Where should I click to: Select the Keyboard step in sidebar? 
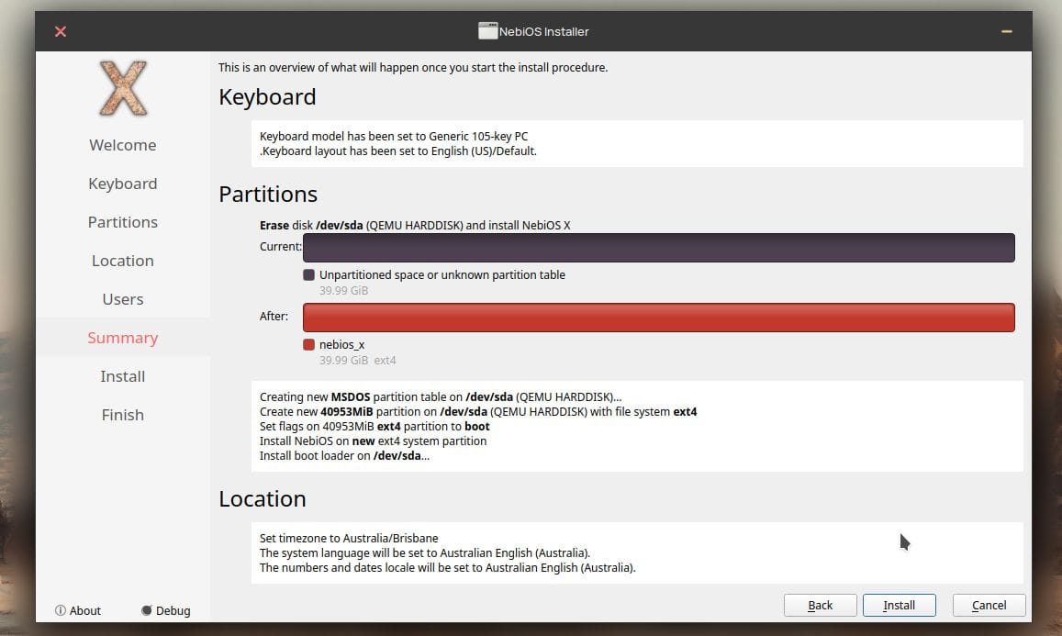(x=123, y=184)
